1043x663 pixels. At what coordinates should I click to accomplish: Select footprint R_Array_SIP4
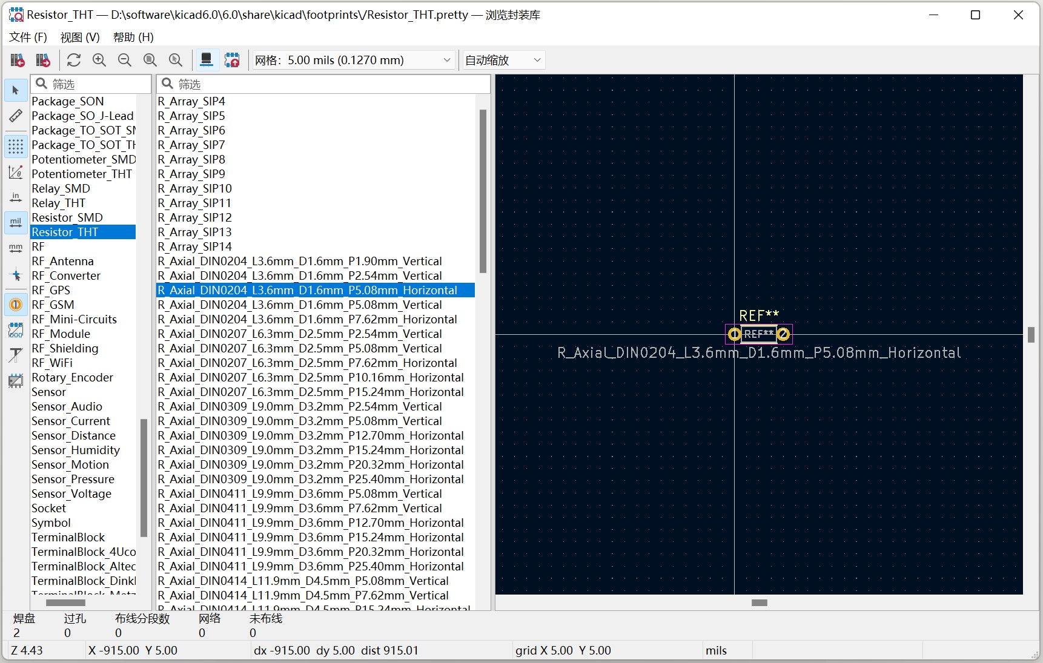[x=316, y=101]
